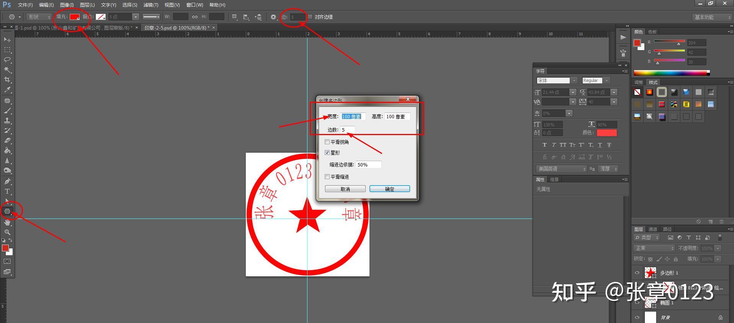Open the stroke line style dropdown
This screenshot has width=734, height=323.
[x=151, y=17]
